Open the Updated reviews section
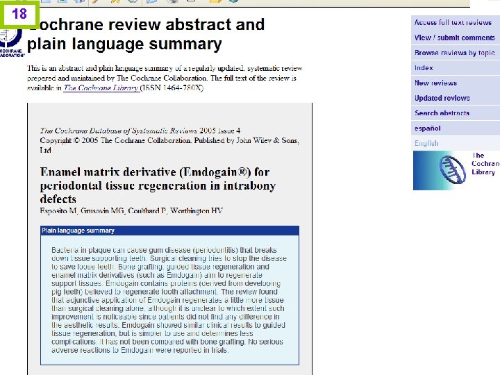The width and height of the screenshot is (500, 375). [442, 98]
